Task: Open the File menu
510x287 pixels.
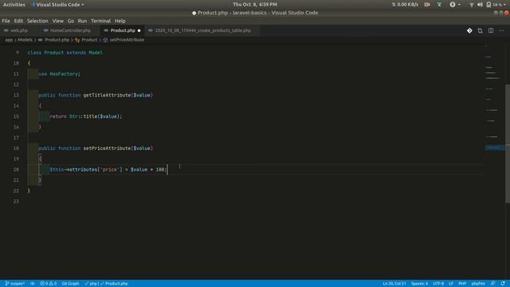Action: click(6, 21)
